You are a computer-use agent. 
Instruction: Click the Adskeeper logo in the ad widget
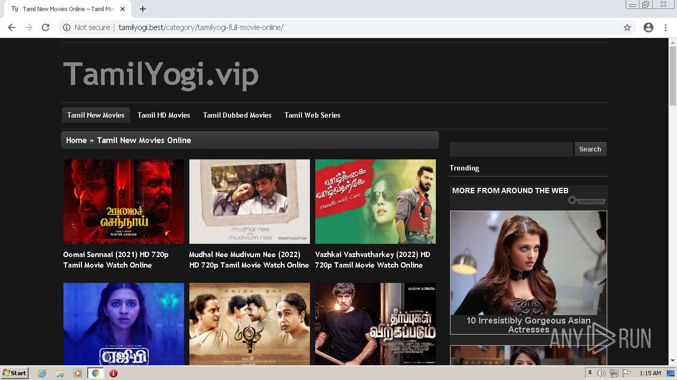point(587,201)
